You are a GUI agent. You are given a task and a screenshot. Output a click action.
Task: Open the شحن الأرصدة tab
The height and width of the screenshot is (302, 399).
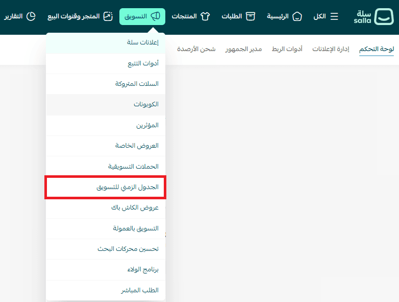(196, 49)
